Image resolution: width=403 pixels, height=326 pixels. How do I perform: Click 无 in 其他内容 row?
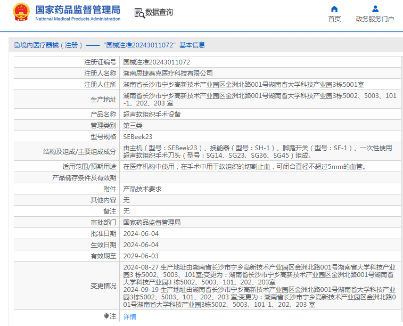tap(127, 200)
